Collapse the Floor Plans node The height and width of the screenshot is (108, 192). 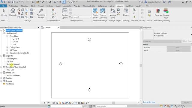[x=7, y=36]
